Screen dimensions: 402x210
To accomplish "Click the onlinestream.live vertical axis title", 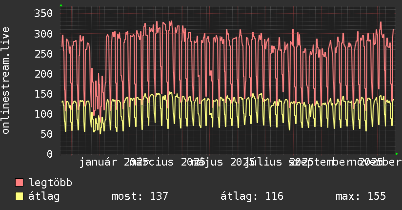I will click(6, 81).
